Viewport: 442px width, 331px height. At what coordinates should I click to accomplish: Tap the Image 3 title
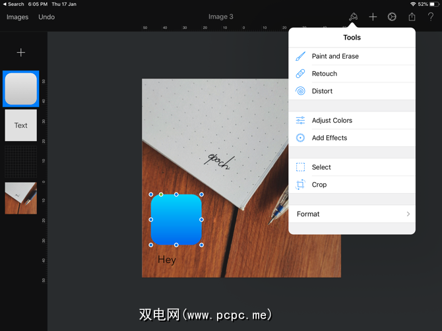click(221, 16)
